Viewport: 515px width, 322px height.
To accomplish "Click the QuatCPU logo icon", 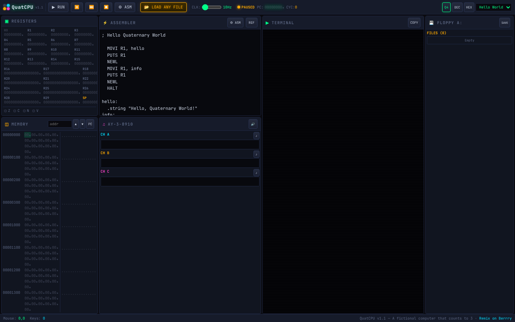I will [6, 7].
